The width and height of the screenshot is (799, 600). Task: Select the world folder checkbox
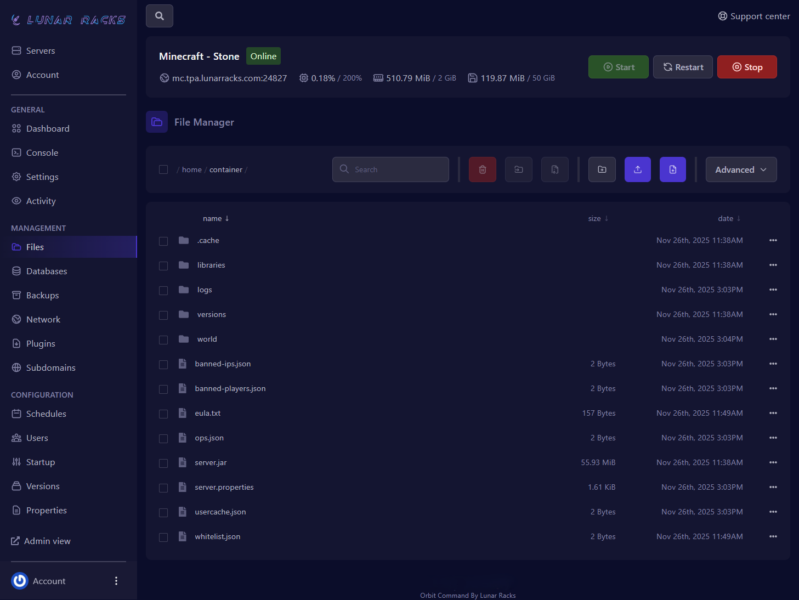(x=163, y=339)
